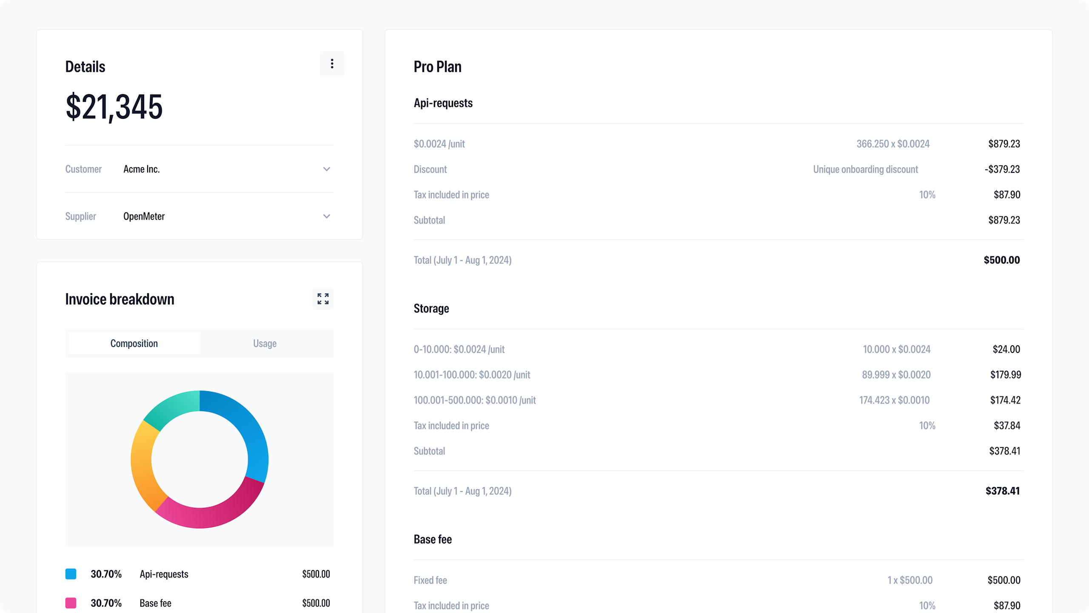
Task: Click the Base fee section heading
Action: coord(433,539)
